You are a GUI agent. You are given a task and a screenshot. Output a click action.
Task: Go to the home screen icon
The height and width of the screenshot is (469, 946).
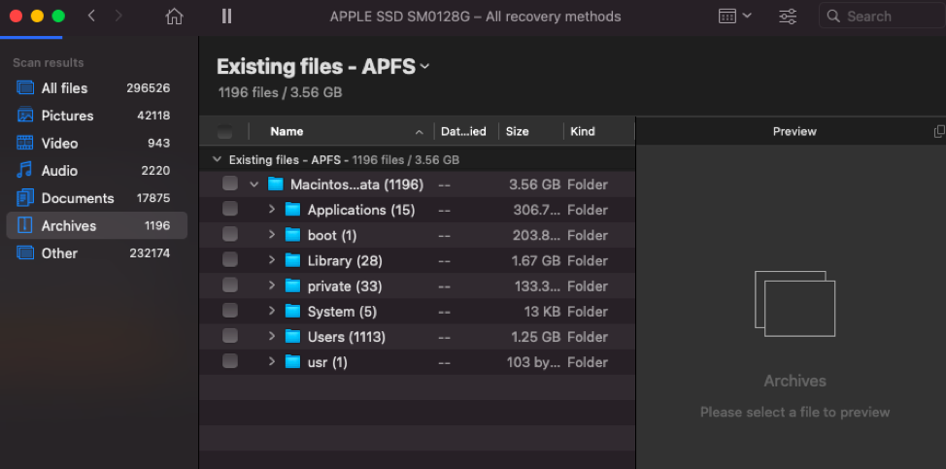(x=175, y=17)
